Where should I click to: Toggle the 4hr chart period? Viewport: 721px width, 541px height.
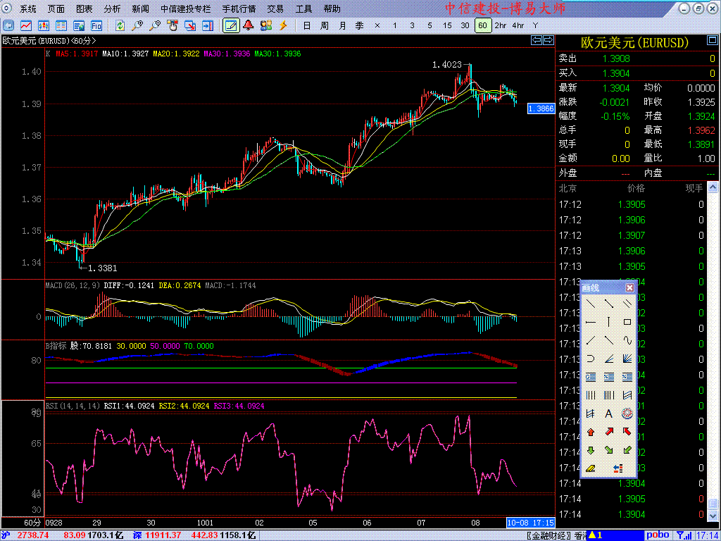click(x=518, y=25)
